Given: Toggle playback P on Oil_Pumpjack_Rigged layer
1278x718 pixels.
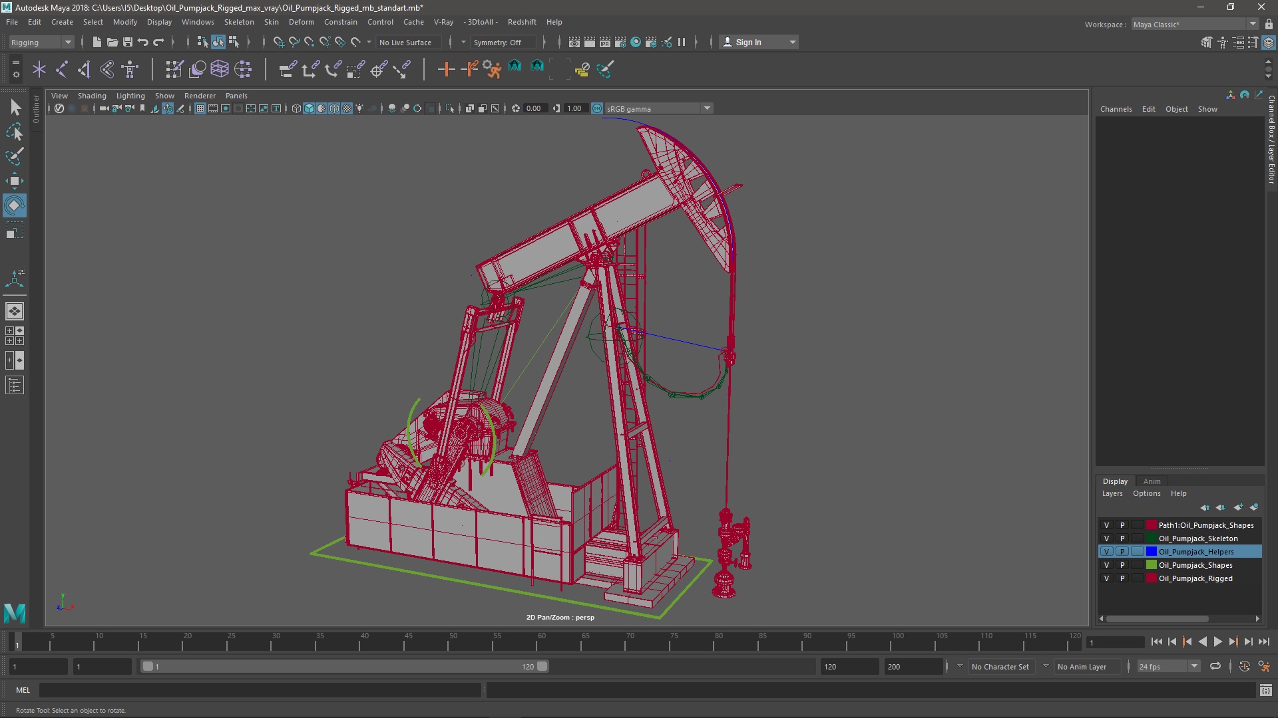Looking at the screenshot, I should (x=1122, y=578).
